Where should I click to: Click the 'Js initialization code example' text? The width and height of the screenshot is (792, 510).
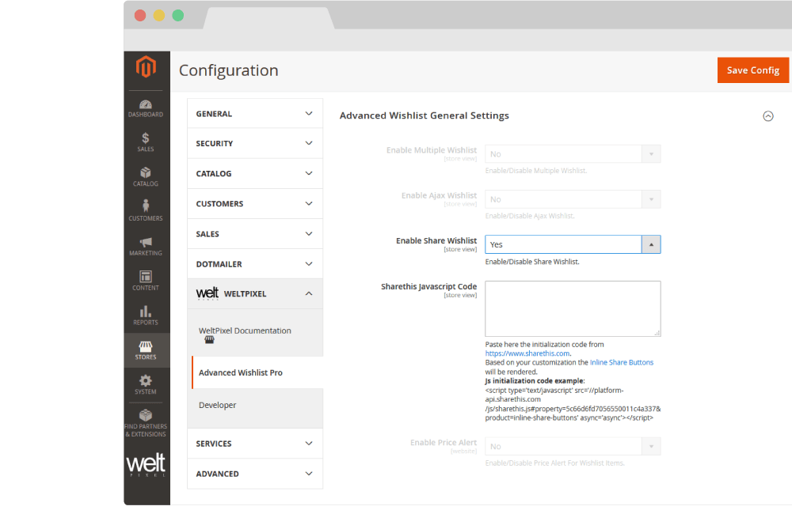pyautogui.click(x=535, y=381)
